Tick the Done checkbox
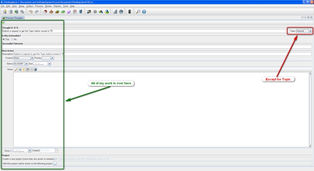The image size is (314, 171). pos(11,150)
